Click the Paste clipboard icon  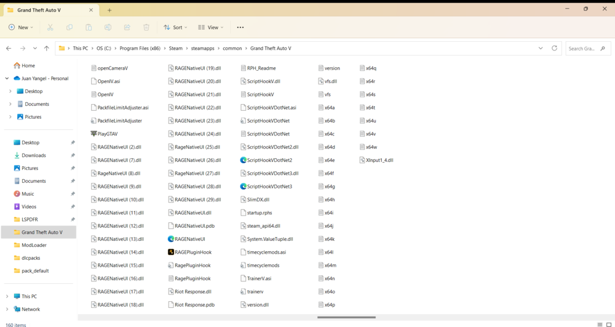(89, 28)
